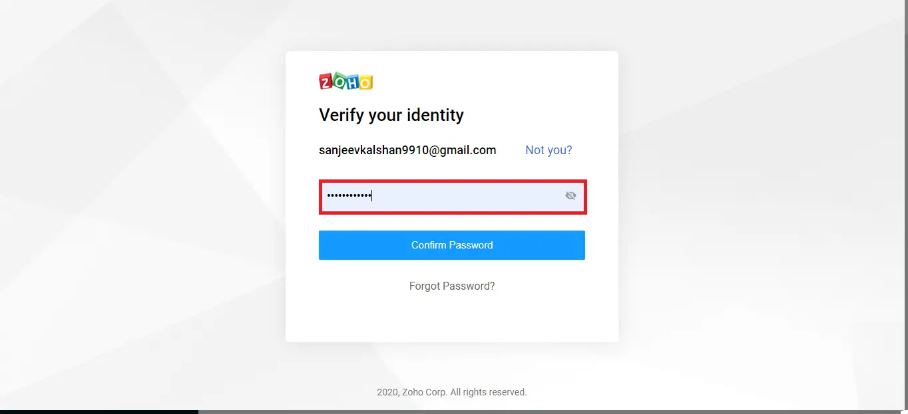Click empty space right of password dots
The width and height of the screenshot is (908, 414).
466,196
